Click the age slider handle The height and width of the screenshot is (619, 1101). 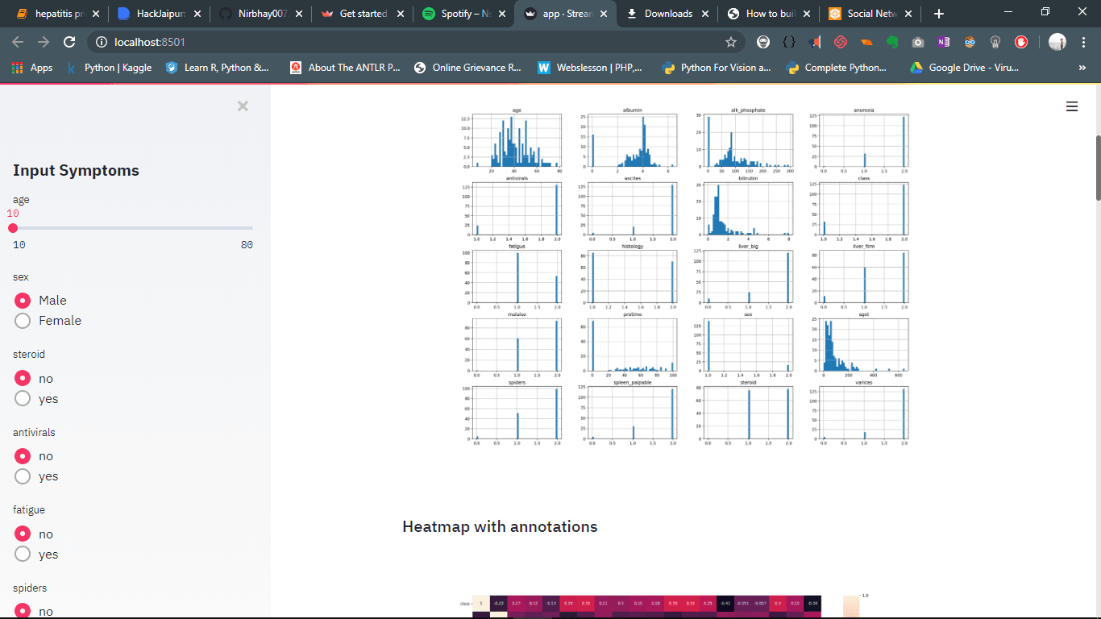(x=13, y=228)
